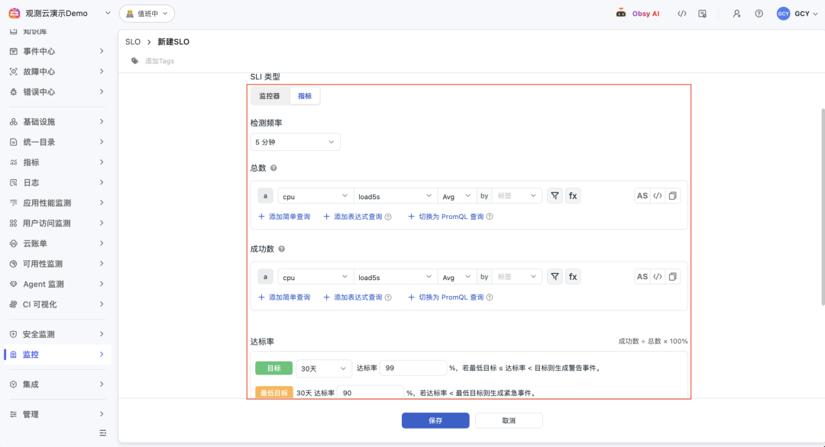Open 应用性能监测 in sidebar
Viewport: 825px width, 447px height.
coord(57,203)
